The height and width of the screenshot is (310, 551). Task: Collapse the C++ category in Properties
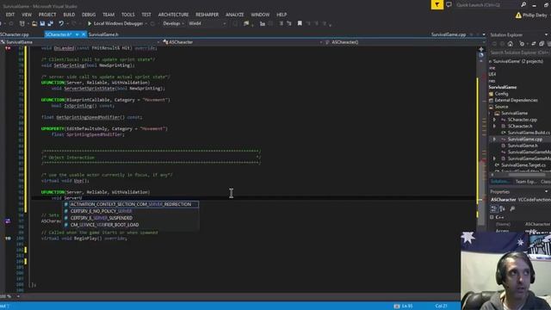(x=492, y=217)
